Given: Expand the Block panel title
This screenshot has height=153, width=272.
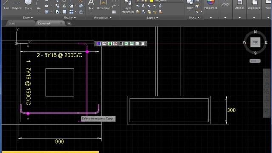Looking at the screenshot, I should click(194, 17).
